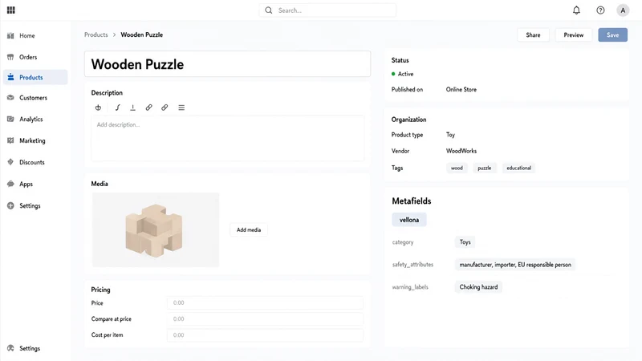This screenshot has height=361, width=642.
Task: Click the Toy product type value
Action: coord(450,135)
